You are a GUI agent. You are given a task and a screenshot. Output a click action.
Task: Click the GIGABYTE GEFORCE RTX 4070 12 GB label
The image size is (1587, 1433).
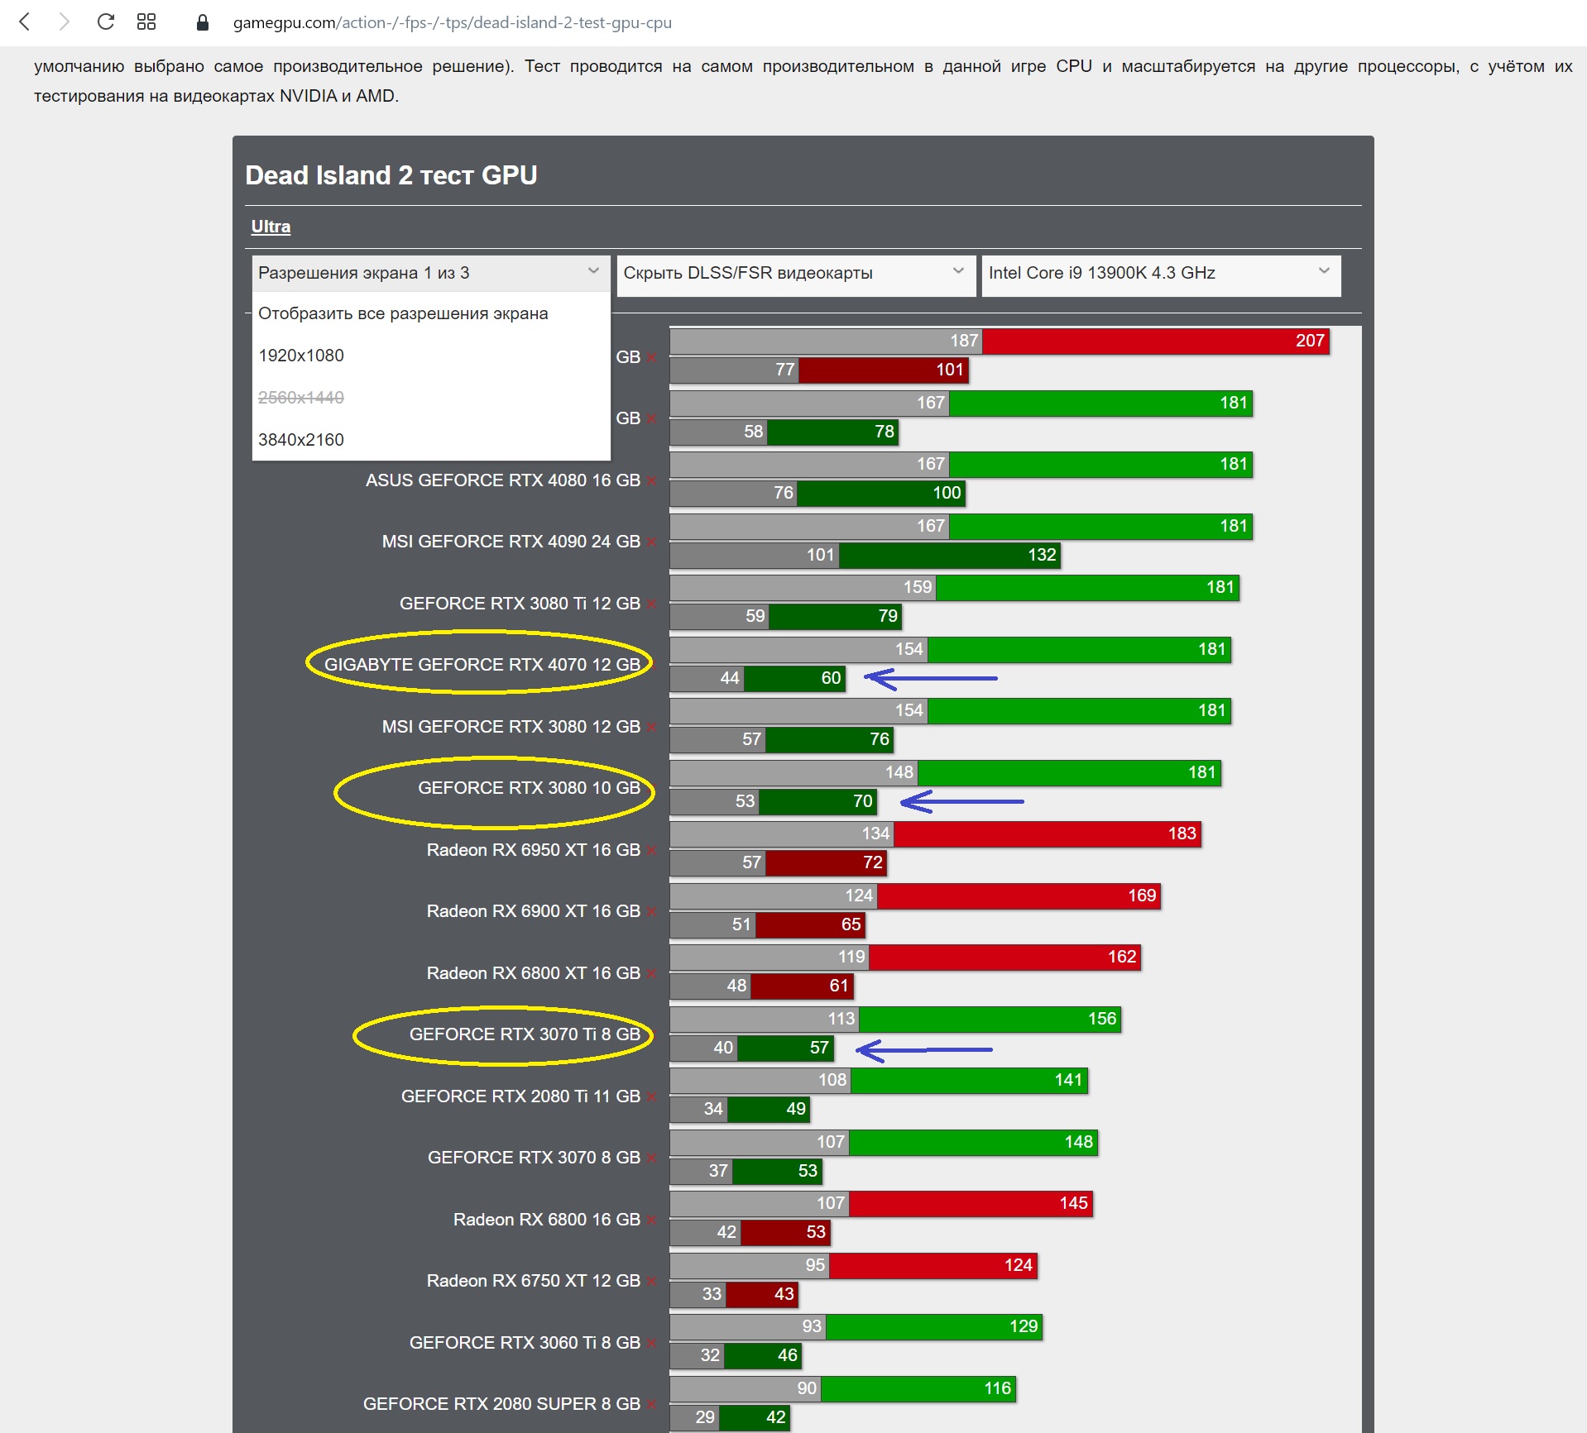(x=482, y=665)
